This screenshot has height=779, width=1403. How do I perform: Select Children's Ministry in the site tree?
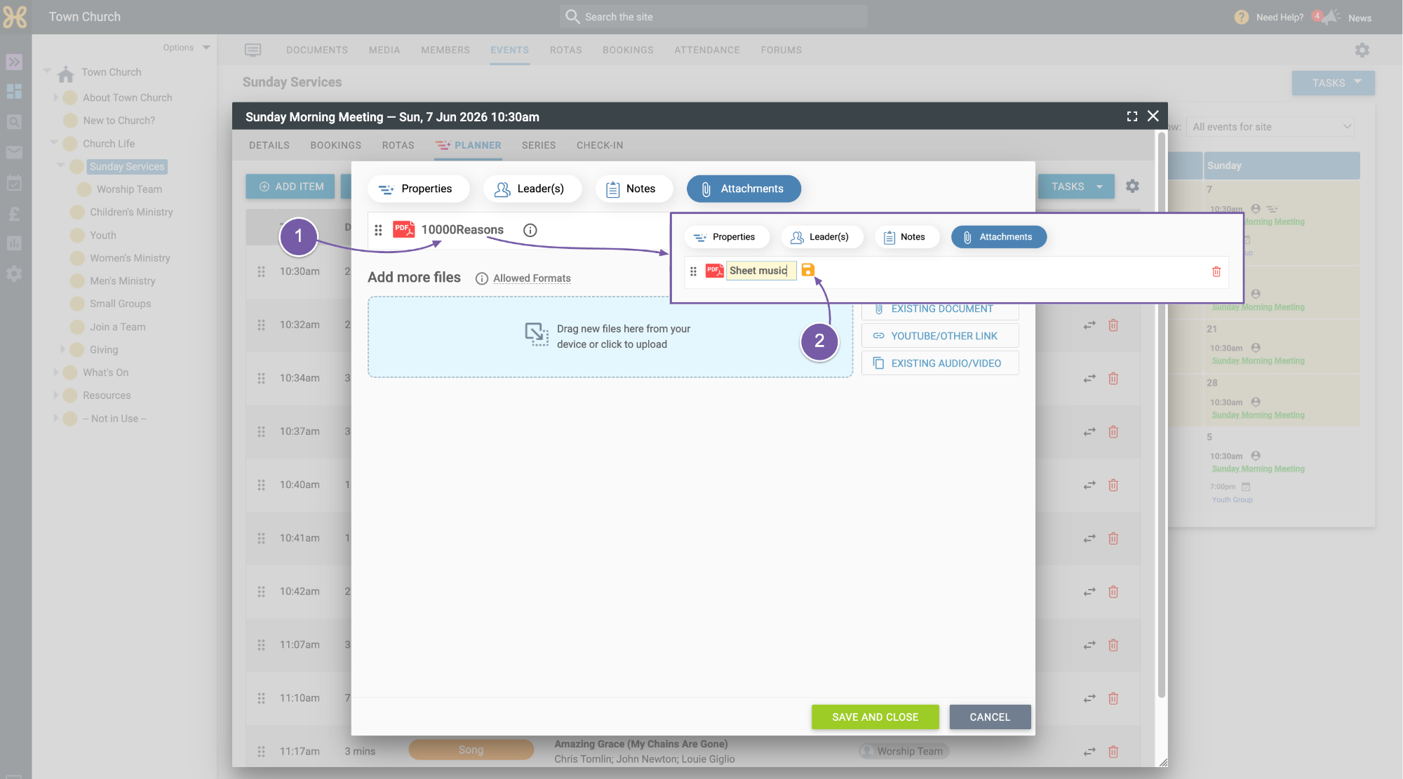coord(131,212)
